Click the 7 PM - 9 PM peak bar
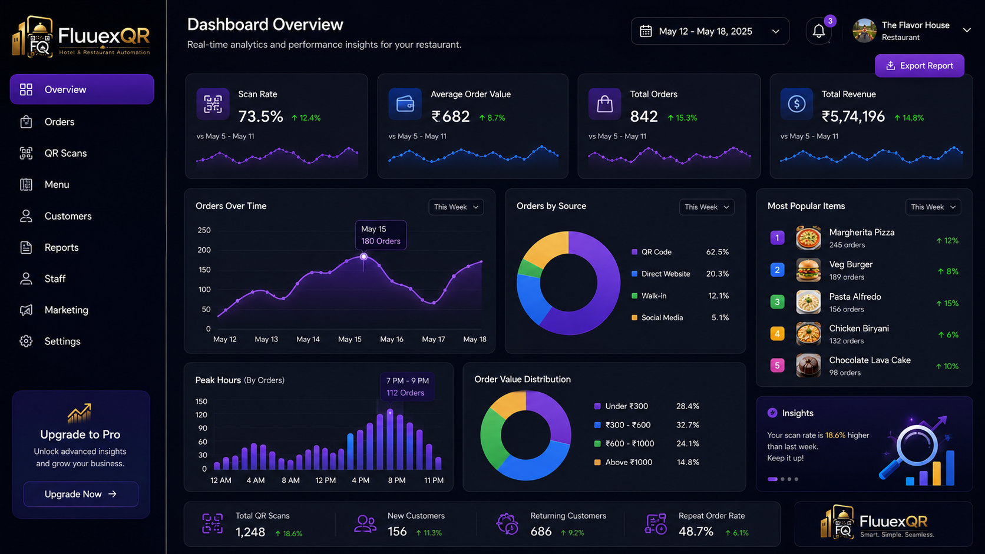The image size is (985, 554). (x=390, y=439)
